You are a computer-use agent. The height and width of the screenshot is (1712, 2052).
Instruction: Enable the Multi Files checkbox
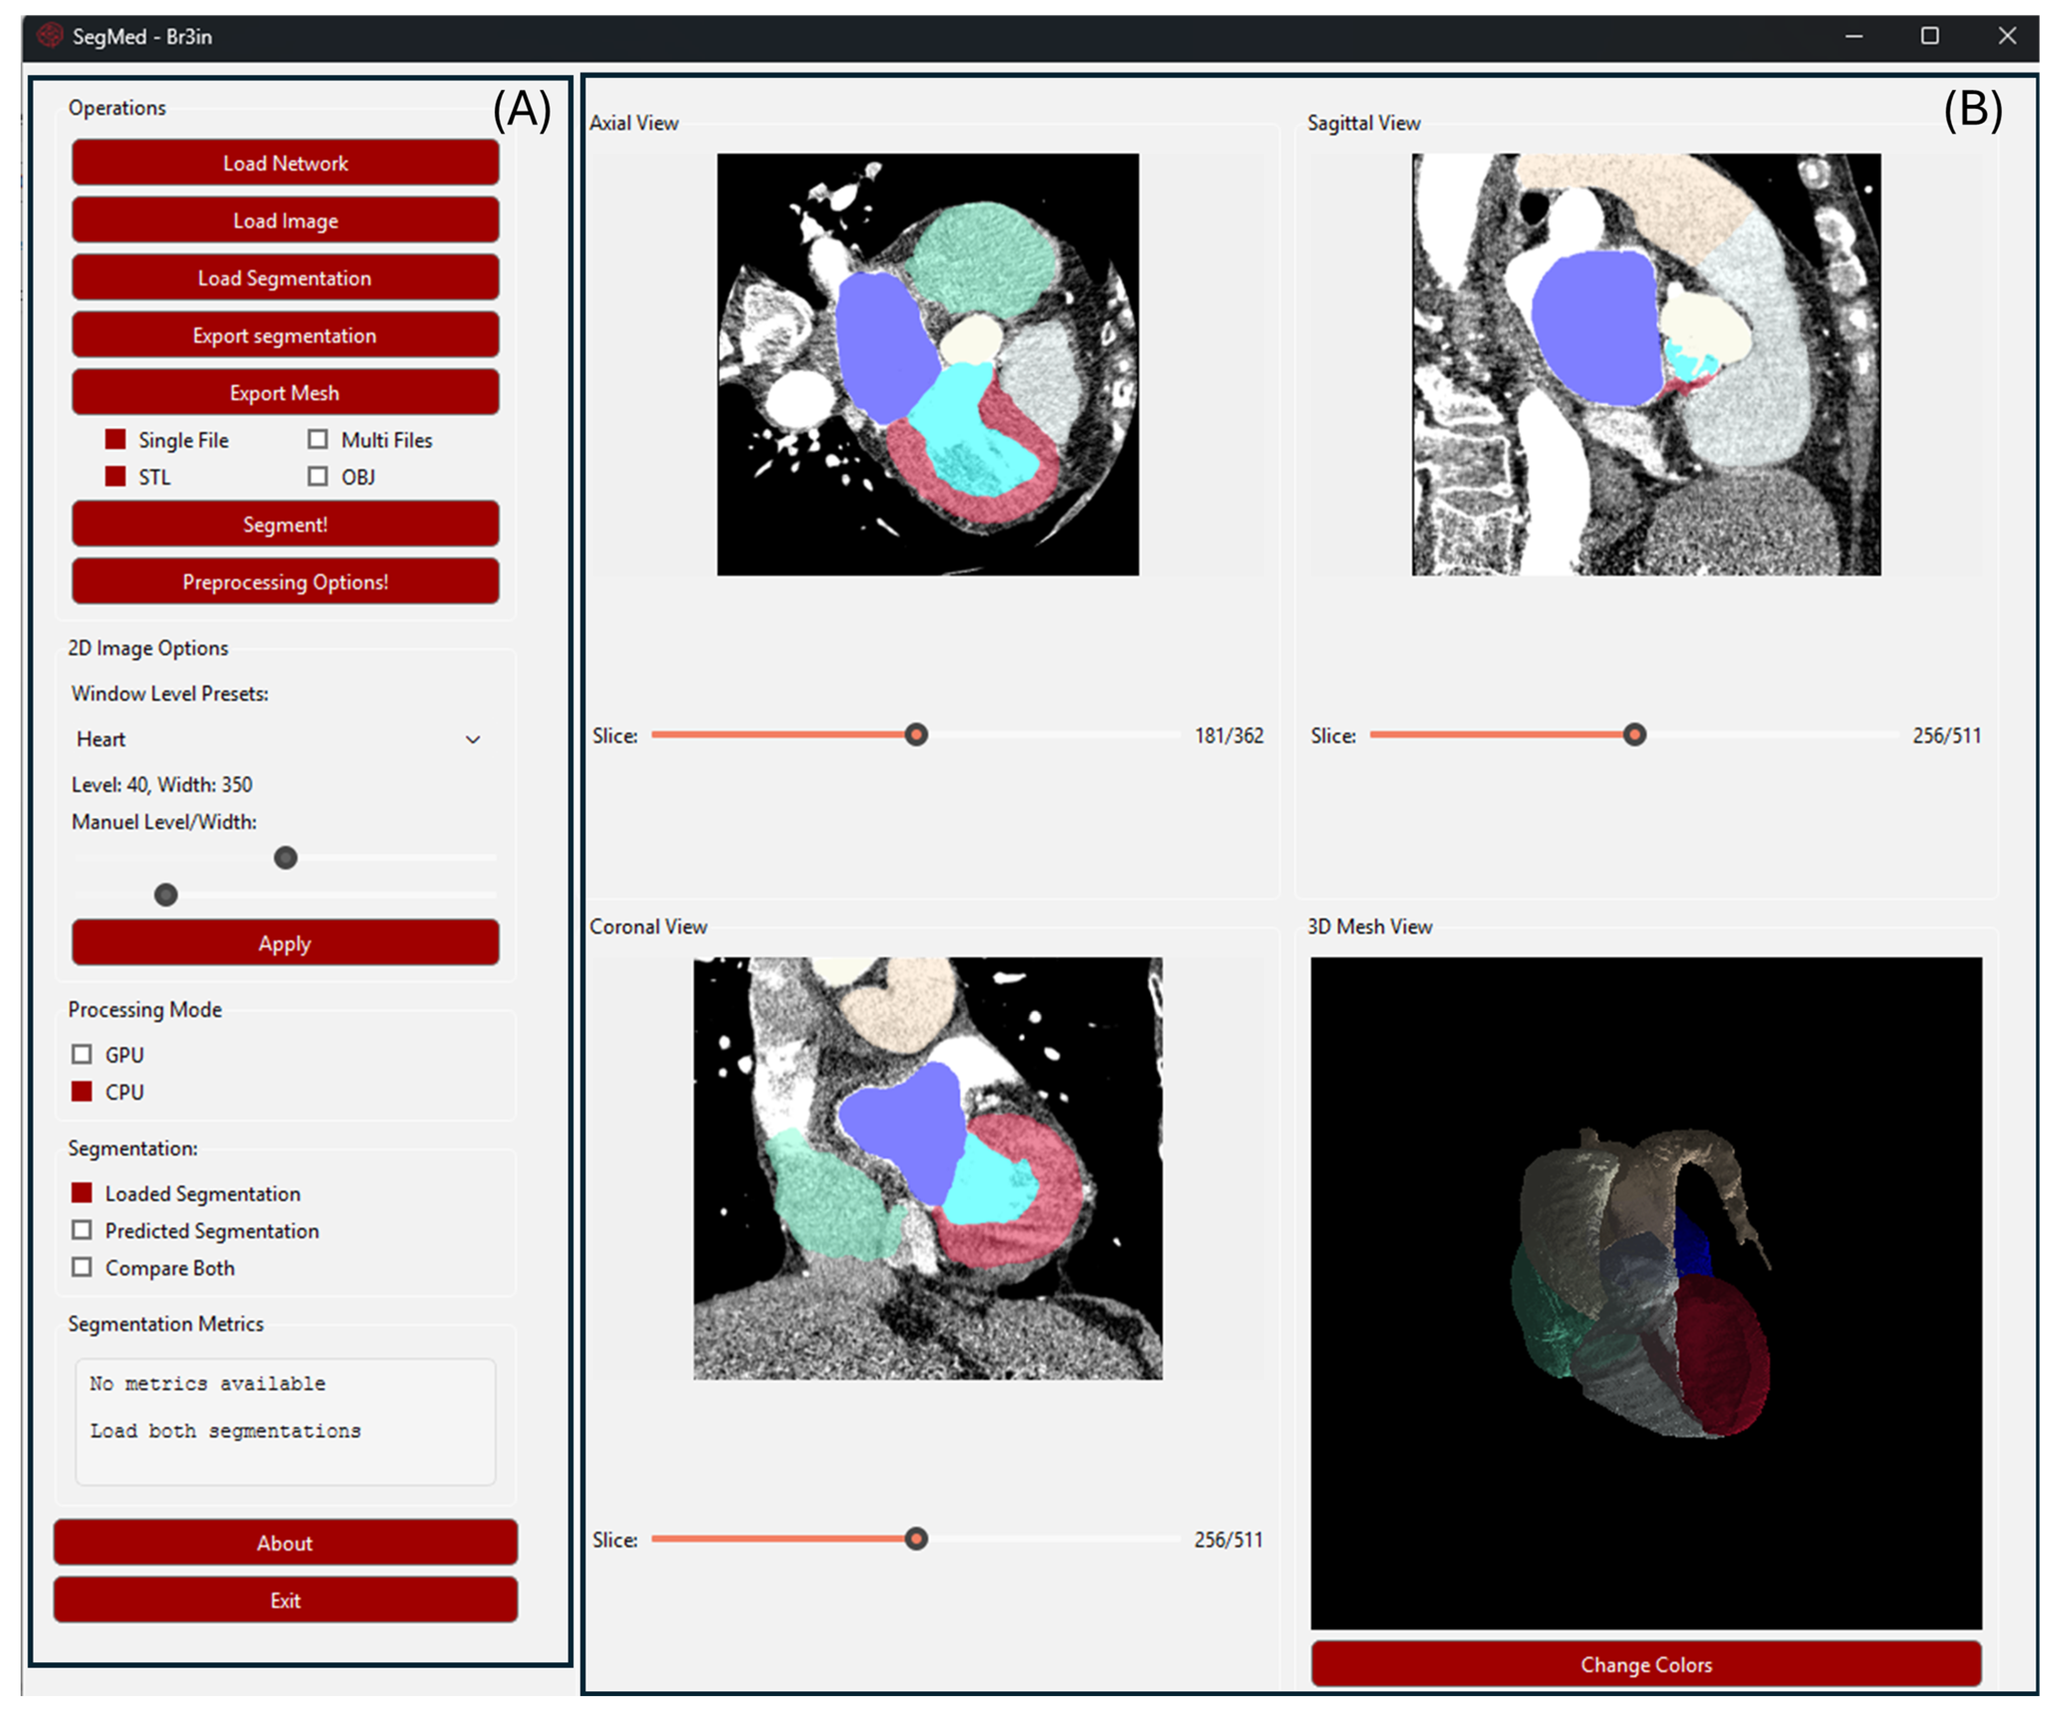318,439
